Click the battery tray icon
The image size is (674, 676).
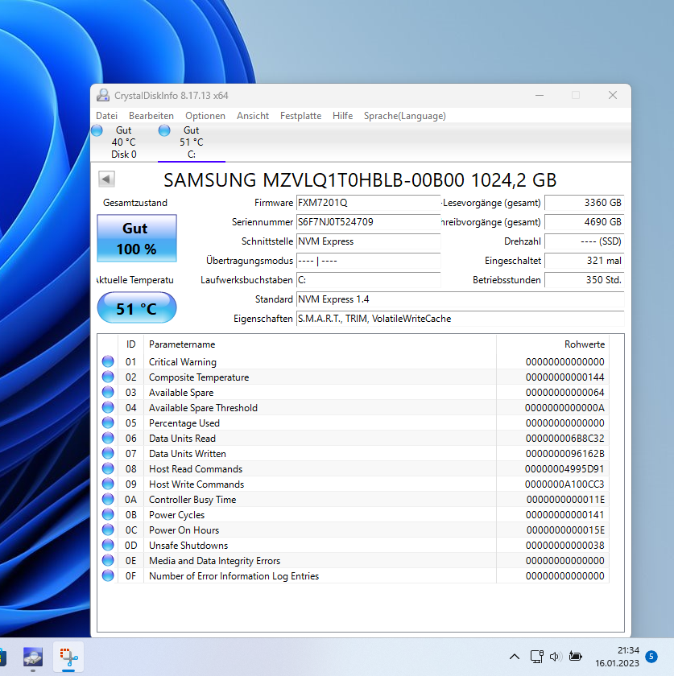(x=575, y=657)
